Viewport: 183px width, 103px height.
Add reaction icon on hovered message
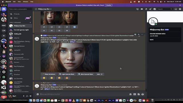click(135, 34)
